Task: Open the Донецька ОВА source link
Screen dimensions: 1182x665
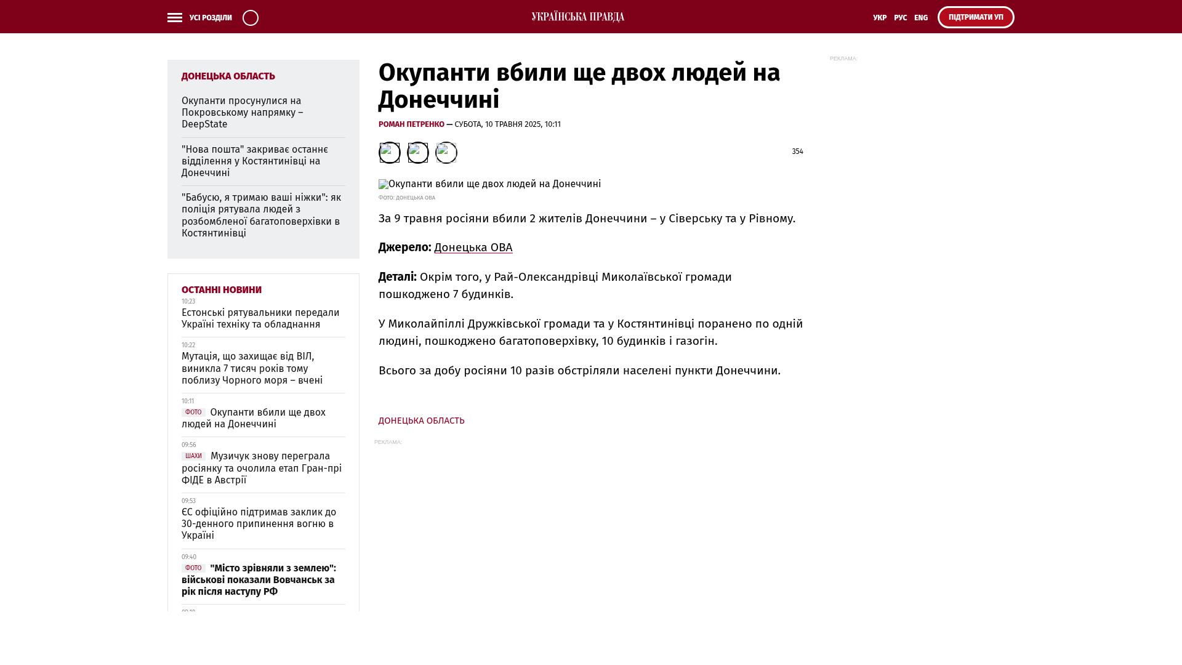Action: tap(473, 248)
